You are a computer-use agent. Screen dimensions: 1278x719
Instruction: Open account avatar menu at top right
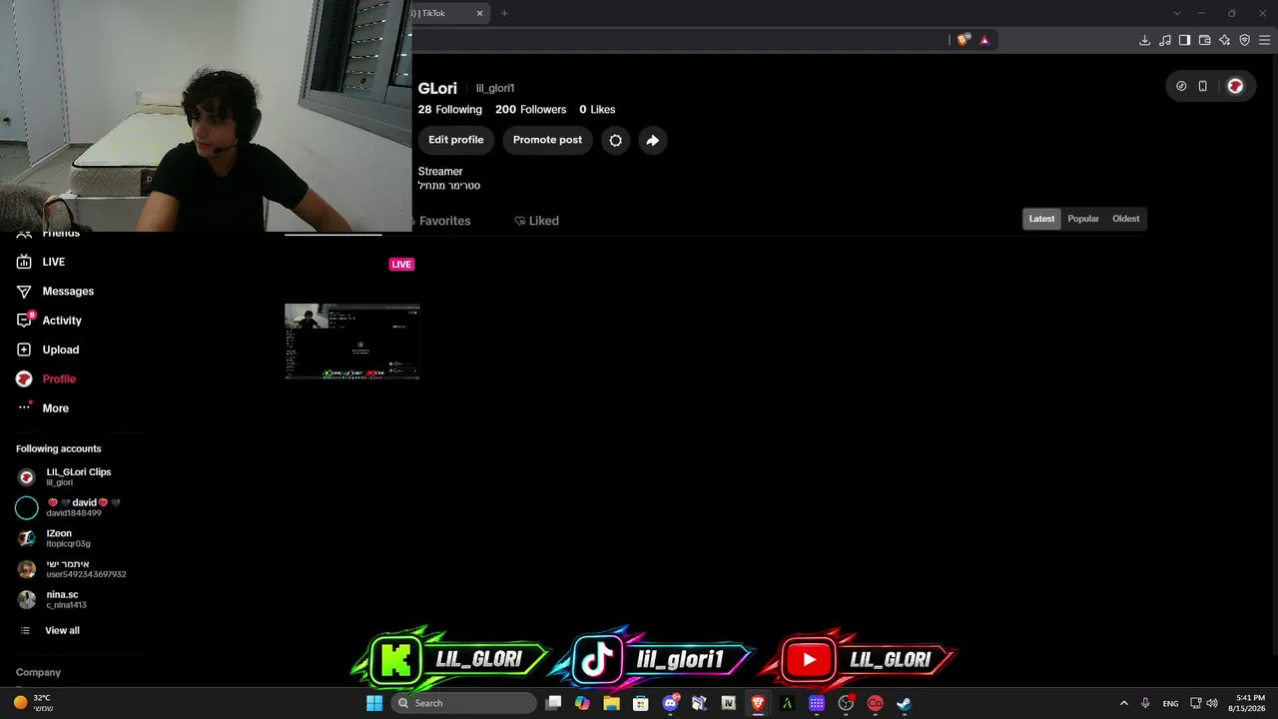(x=1235, y=86)
